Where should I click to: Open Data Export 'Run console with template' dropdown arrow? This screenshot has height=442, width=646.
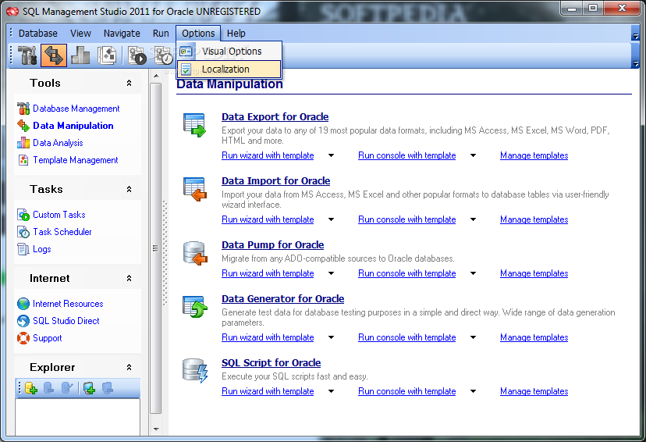click(473, 155)
